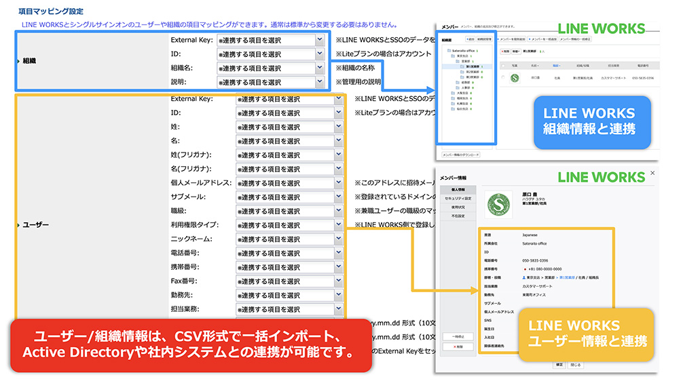Select 福岡支店 in the organization tree

462,98
